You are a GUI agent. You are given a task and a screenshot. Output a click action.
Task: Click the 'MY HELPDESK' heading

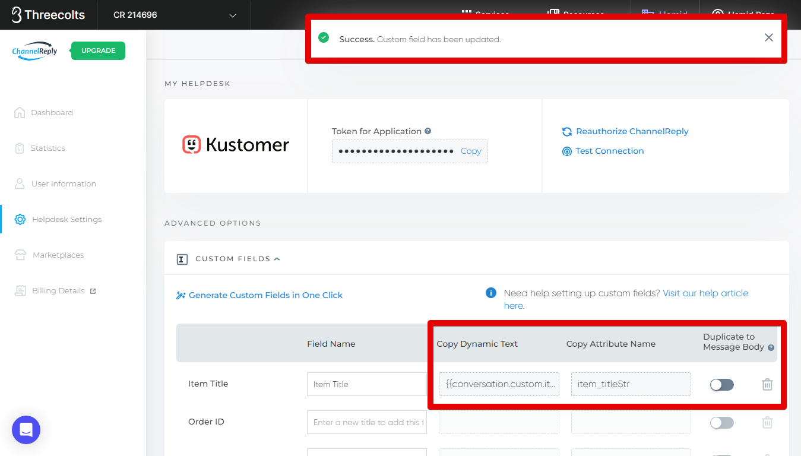coord(198,84)
